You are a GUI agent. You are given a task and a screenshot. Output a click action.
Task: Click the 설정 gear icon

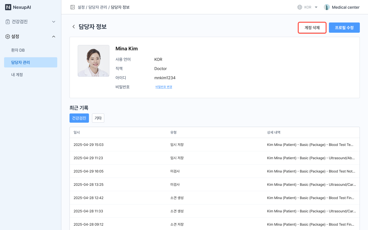pos(8,37)
